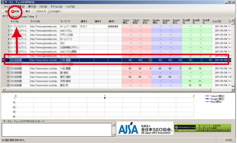
Task: Sort by the サイト名 column header
Action: pyautogui.click(x=19, y=21)
